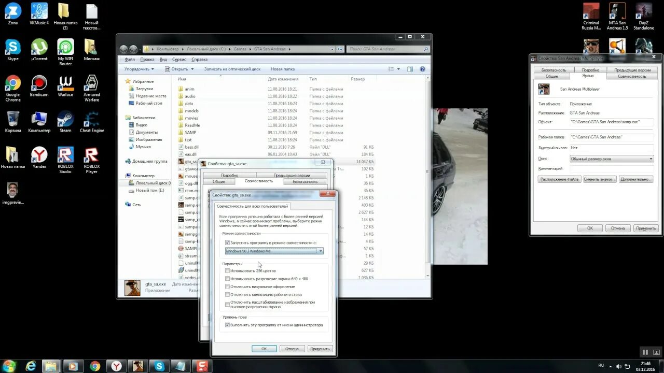Click the Explorer help question-mark icon
The width and height of the screenshot is (664, 373).
click(422, 69)
